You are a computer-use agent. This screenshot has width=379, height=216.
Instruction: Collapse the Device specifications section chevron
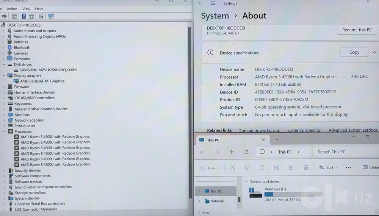click(x=374, y=52)
